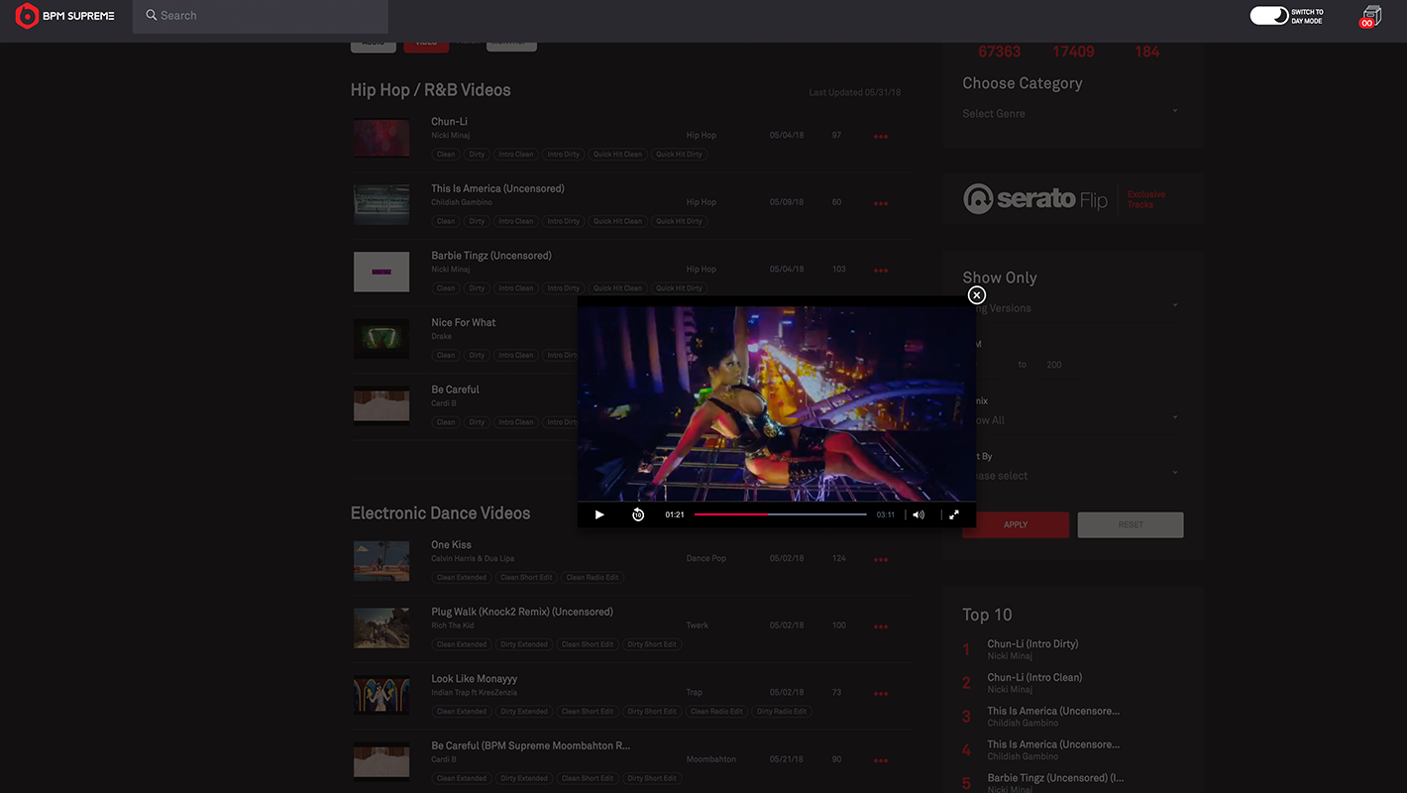The width and height of the screenshot is (1407, 793).
Task: Open the options dots for Chun-Li
Action: [x=881, y=137]
